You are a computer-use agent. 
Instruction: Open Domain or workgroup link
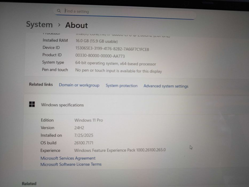79,85
